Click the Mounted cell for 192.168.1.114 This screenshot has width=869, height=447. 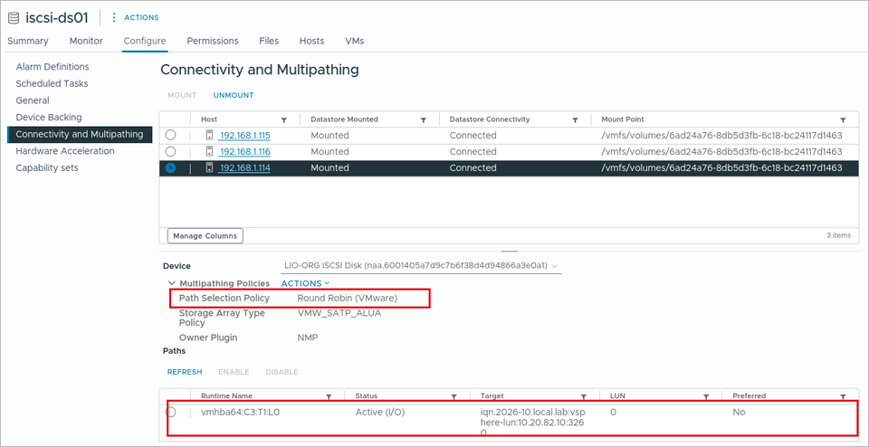pyautogui.click(x=329, y=167)
